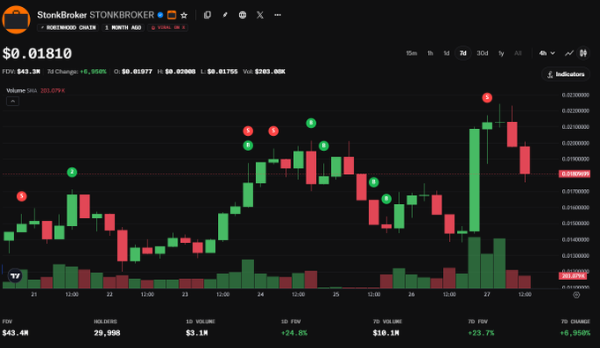
Task: Click the topmost green B marker near 0.021
Action: point(311,123)
